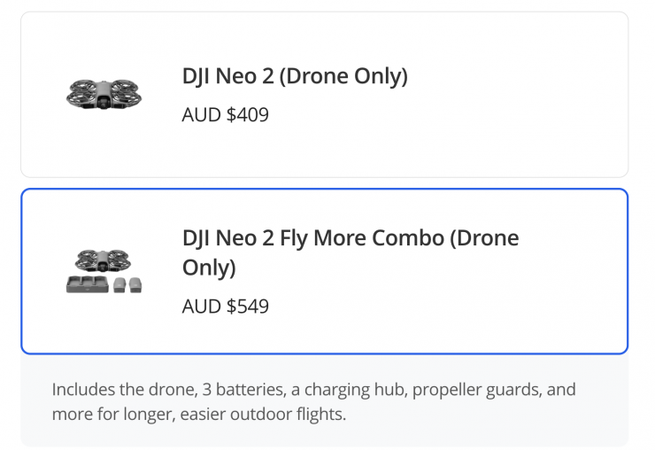Click the spare batteries image in combo thumbnail
Screen dimensions: 655x450
pyautogui.click(x=127, y=284)
